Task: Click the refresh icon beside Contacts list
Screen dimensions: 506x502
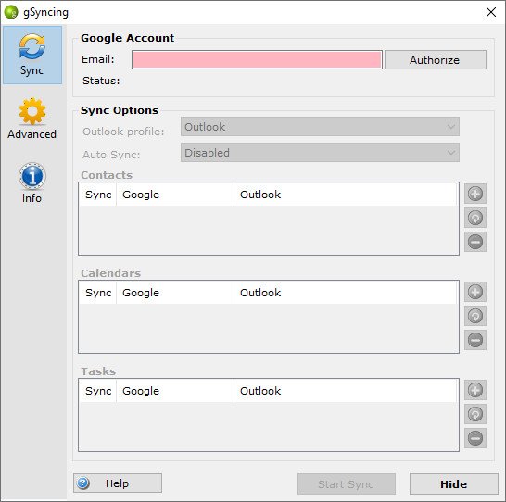Action: point(475,218)
